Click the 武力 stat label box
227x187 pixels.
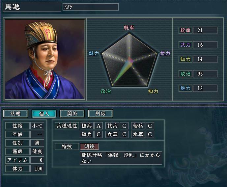185,45
